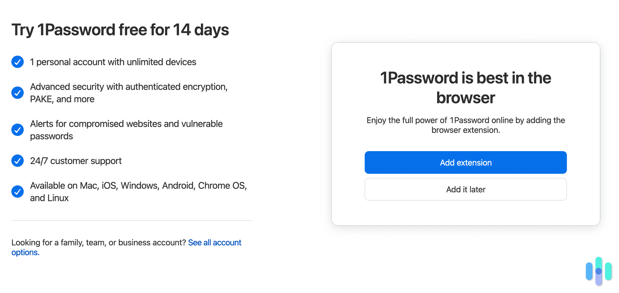Click the checkmark beside '24/7 customer support'
The height and width of the screenshot is (293, 619).
[17, 160]
